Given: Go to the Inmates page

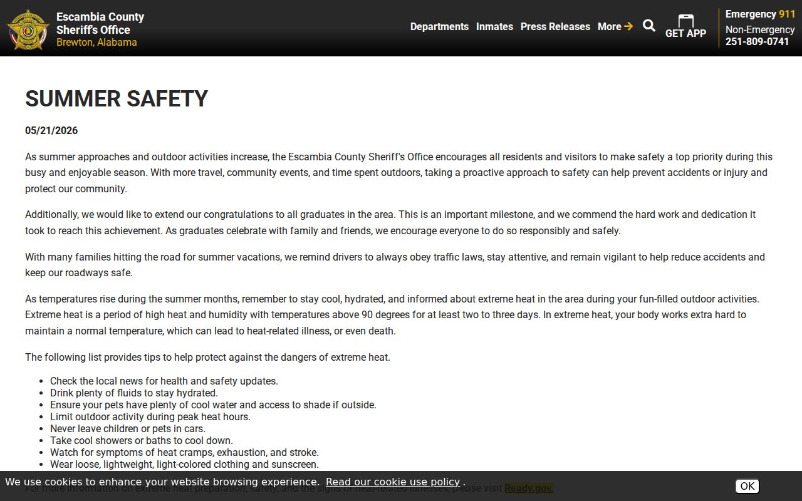Looking at the screenshot, I should point(494,26).
